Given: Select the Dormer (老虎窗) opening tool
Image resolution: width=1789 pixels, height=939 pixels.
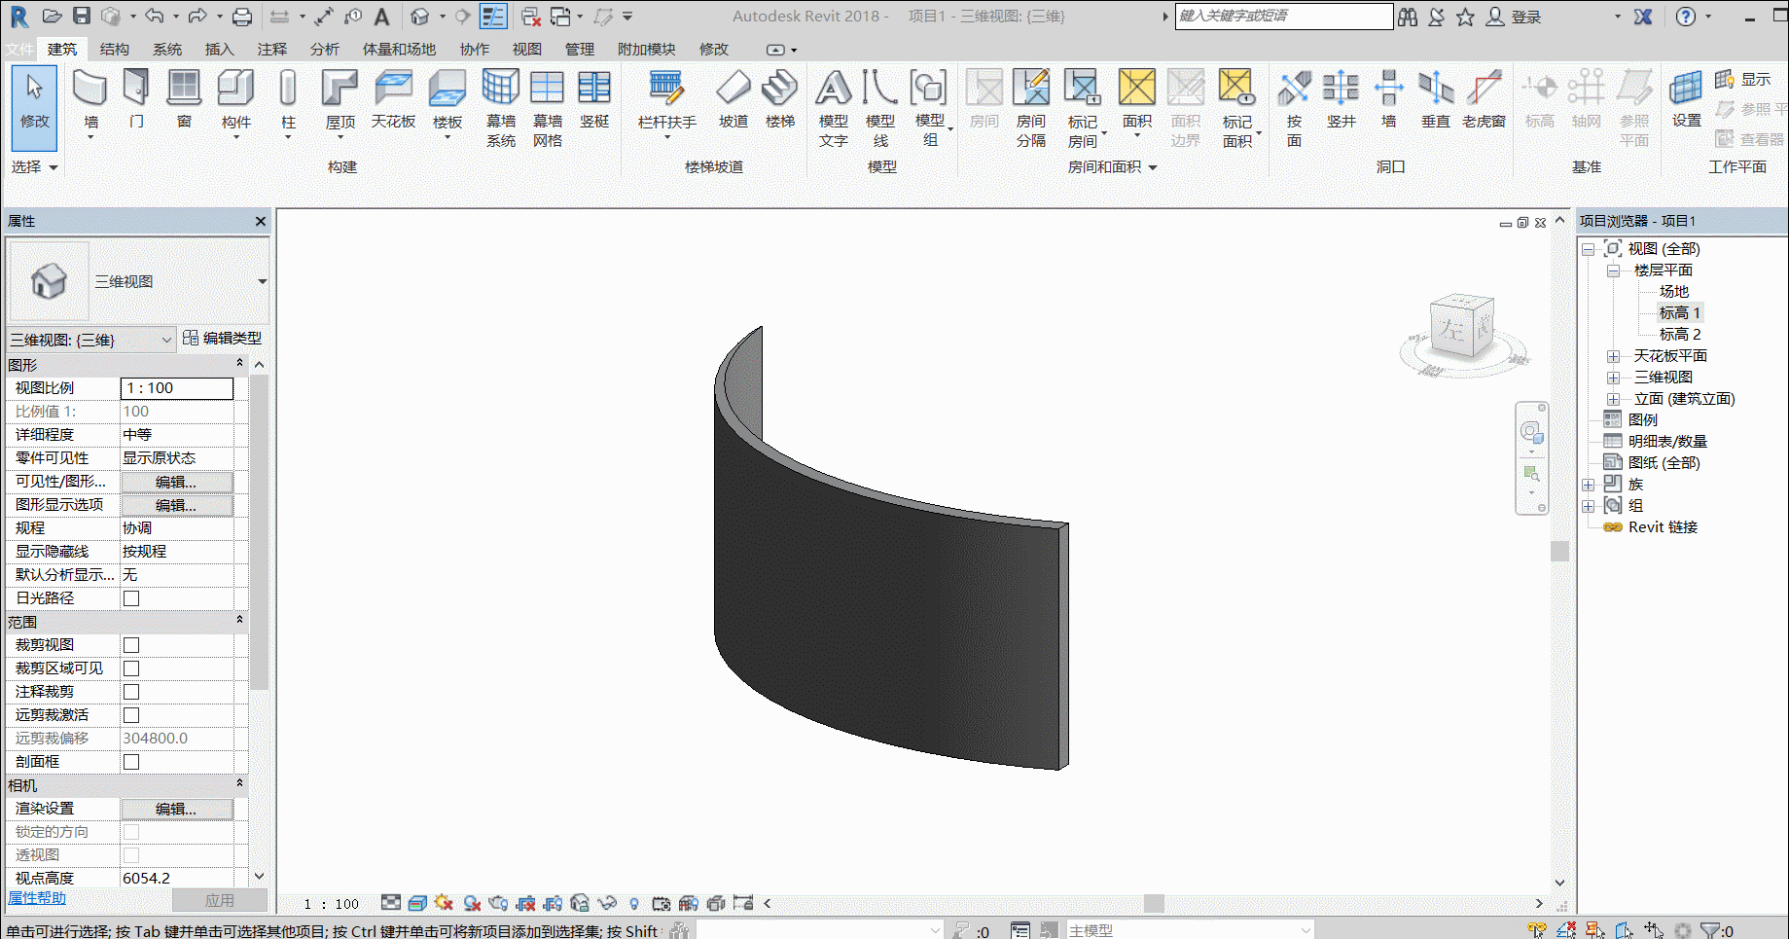Looking at the screenshot, I should pyautogui.click(x=1484, y=100).
